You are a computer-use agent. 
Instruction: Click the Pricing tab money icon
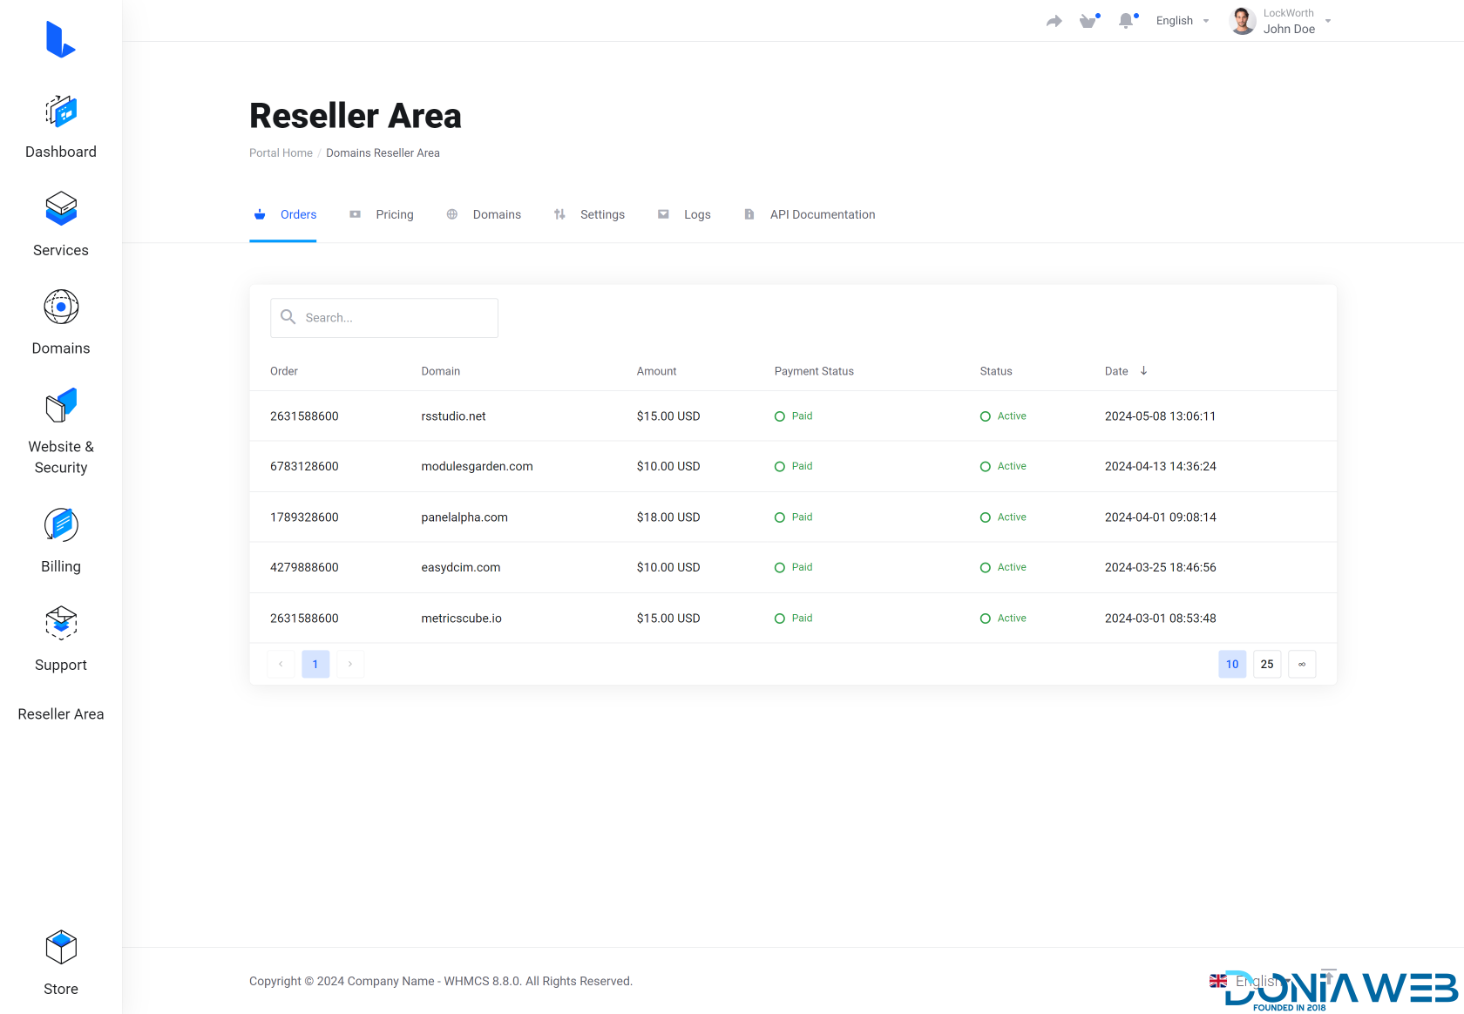(355, 214)
